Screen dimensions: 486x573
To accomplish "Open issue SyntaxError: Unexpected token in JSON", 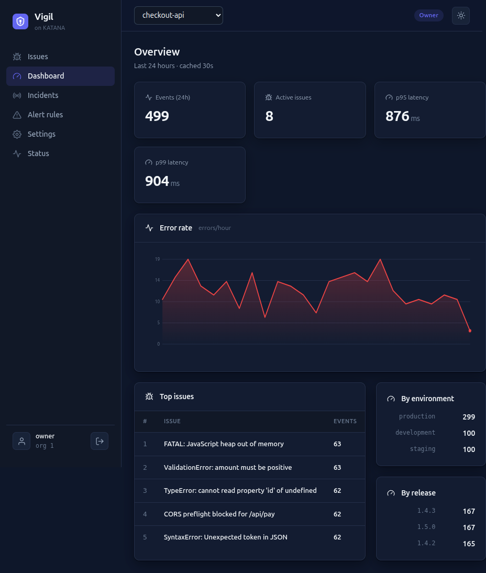I will [250, 537].
